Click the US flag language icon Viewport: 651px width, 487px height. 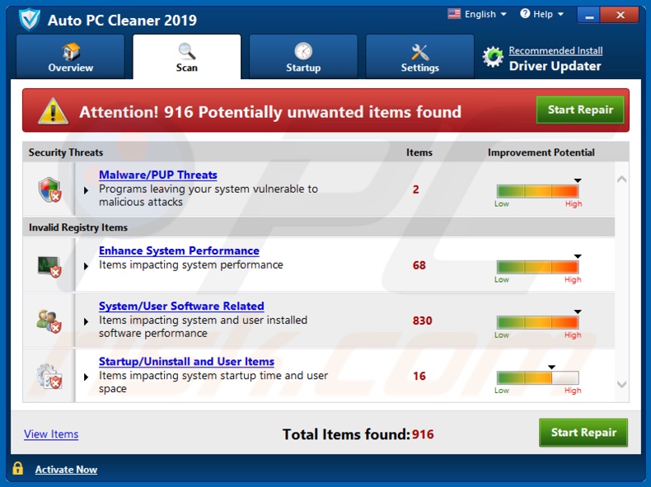pyautogui.click(x=454, y=14)
